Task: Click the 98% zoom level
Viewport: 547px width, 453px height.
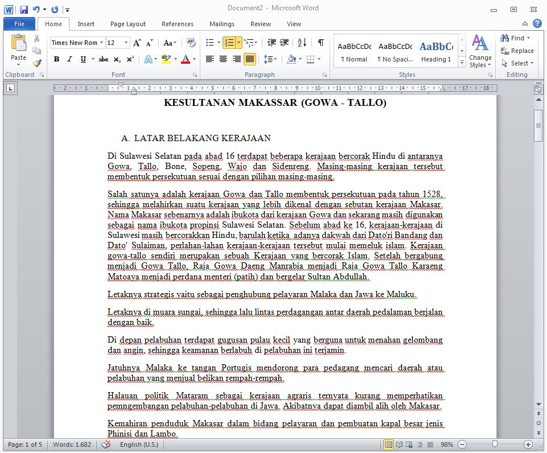Action: [446, 444]
